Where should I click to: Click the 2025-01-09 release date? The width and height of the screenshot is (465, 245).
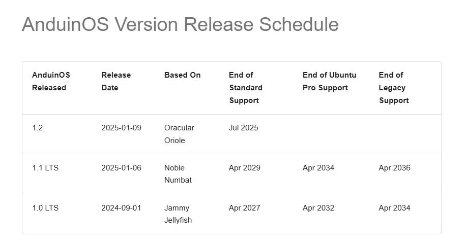(121, 128)
